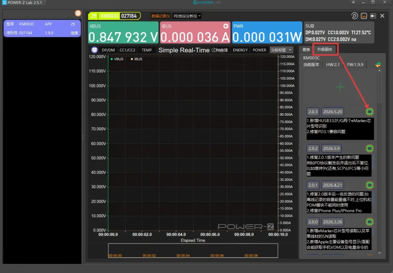Click the firmware list scrollbar up arrow
This screenshot has width=393, height=273.
pos(380,71)
